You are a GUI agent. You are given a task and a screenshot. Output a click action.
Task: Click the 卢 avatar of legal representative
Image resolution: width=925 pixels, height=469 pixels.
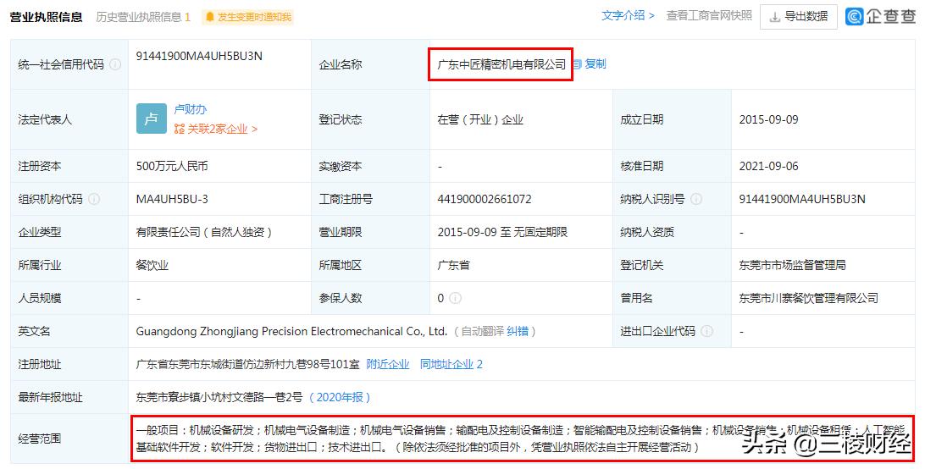[x=152, y=119]
